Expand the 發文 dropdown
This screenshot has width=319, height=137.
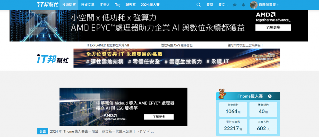223,5
